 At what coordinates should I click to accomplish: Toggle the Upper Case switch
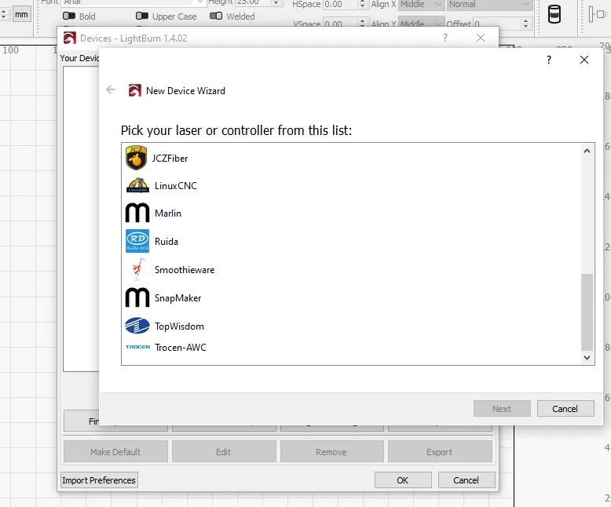(142, 16)
